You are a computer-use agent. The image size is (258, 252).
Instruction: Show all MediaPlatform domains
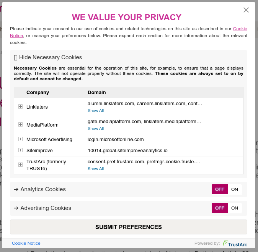click(x=96, y=128)
